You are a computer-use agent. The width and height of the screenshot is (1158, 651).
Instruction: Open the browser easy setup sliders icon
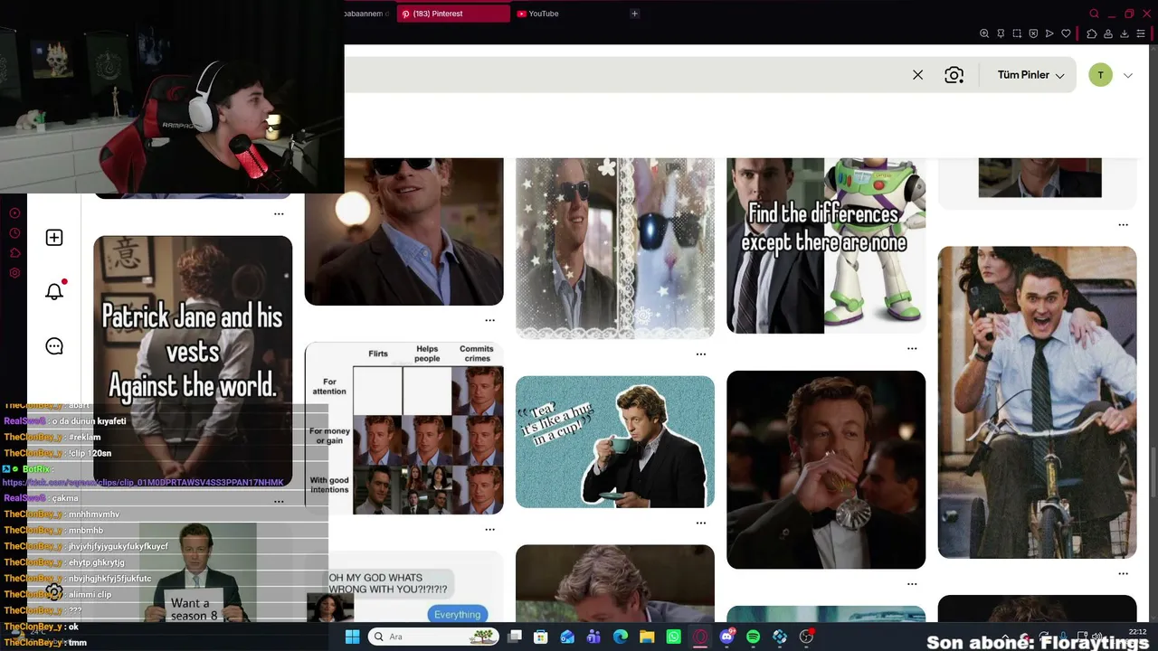(1141, 33)
